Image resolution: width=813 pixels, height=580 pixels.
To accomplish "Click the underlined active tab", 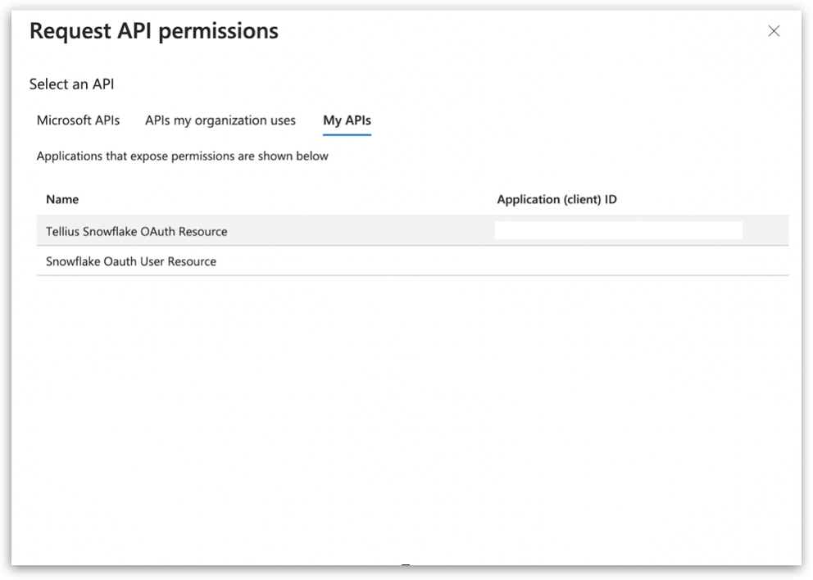I will pyautogui.click(x=347, y=120).
